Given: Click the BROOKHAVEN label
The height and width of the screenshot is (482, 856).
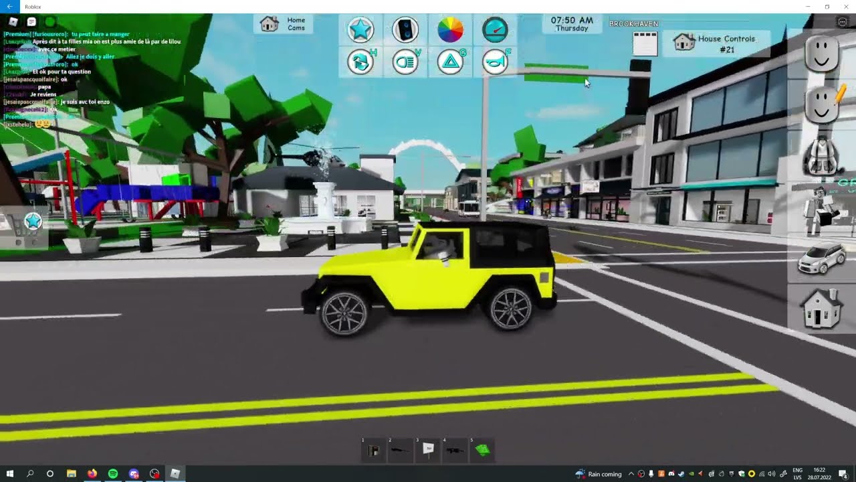Looking at the screenshot, I should (634, 24).
